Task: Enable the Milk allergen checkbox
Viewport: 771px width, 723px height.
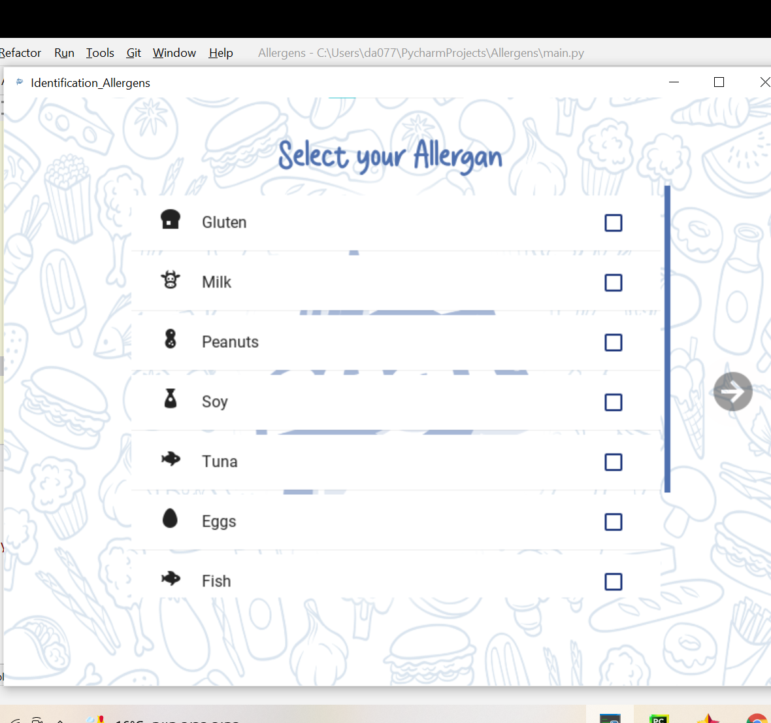Action: 613,282
